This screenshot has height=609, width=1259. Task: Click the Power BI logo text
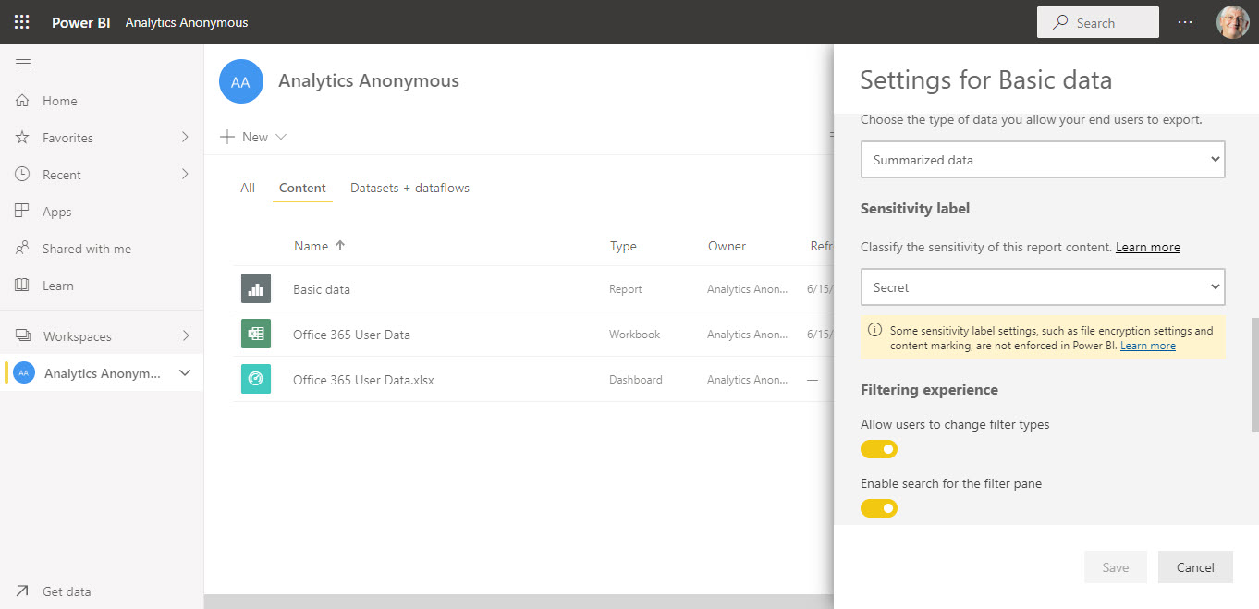(81, 22)
